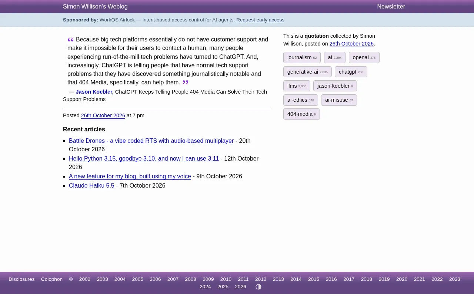Go to the 2002 archive
474x296 pixels.
click(85, 279)
